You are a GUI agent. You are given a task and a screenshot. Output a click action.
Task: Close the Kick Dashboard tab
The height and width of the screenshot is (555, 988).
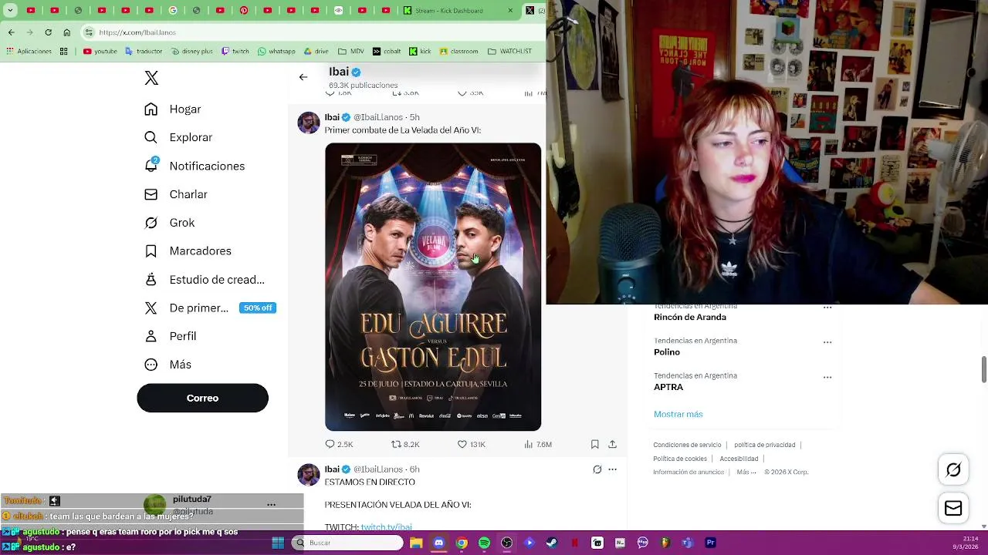click(x=510, y=11)
